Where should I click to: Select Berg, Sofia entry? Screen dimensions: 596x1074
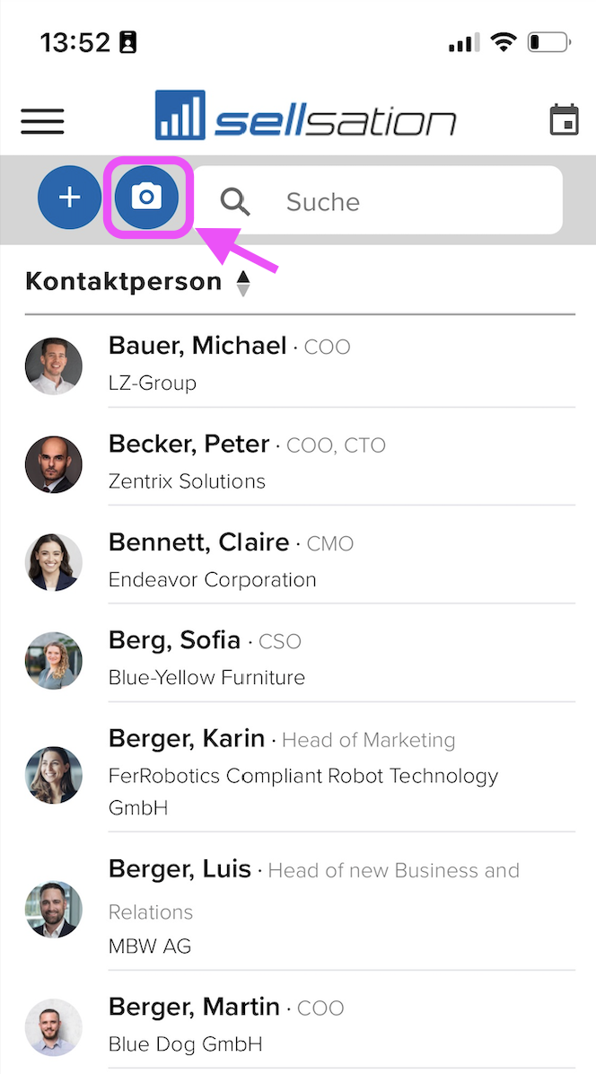(300, 659)
